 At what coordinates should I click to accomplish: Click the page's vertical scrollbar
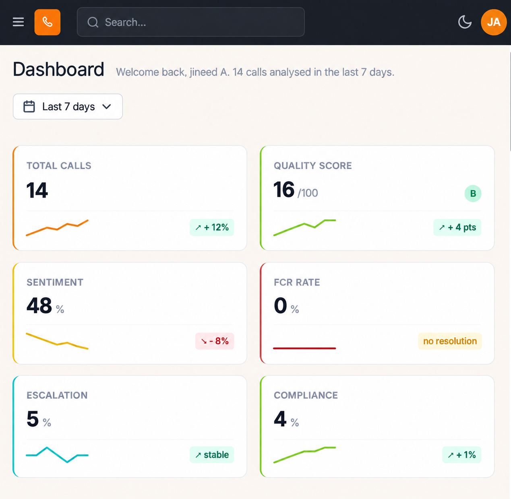pos(510,101)
